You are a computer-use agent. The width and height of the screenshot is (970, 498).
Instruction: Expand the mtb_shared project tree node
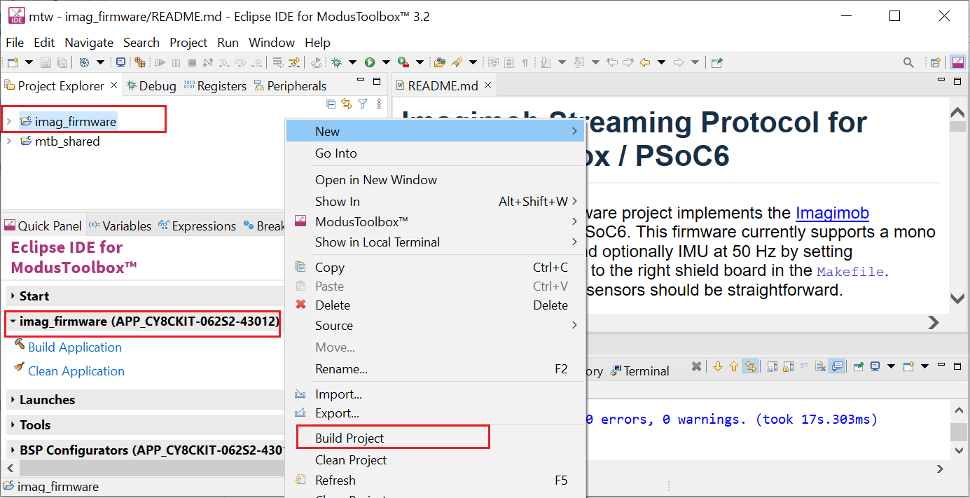pos(8,141)
